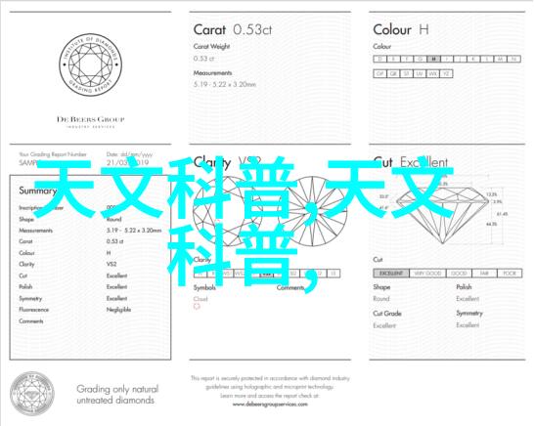The width and height of the screenshot is (534, 426).
Task: Click the holographic diamond seal at bottom left
Action: [32, 394]
